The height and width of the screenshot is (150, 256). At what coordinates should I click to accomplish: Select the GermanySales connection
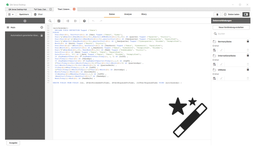click(x=225, y=42)
